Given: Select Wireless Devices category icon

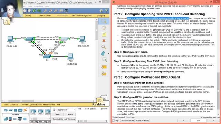Looking at the screenshot, I should [20, 110].
